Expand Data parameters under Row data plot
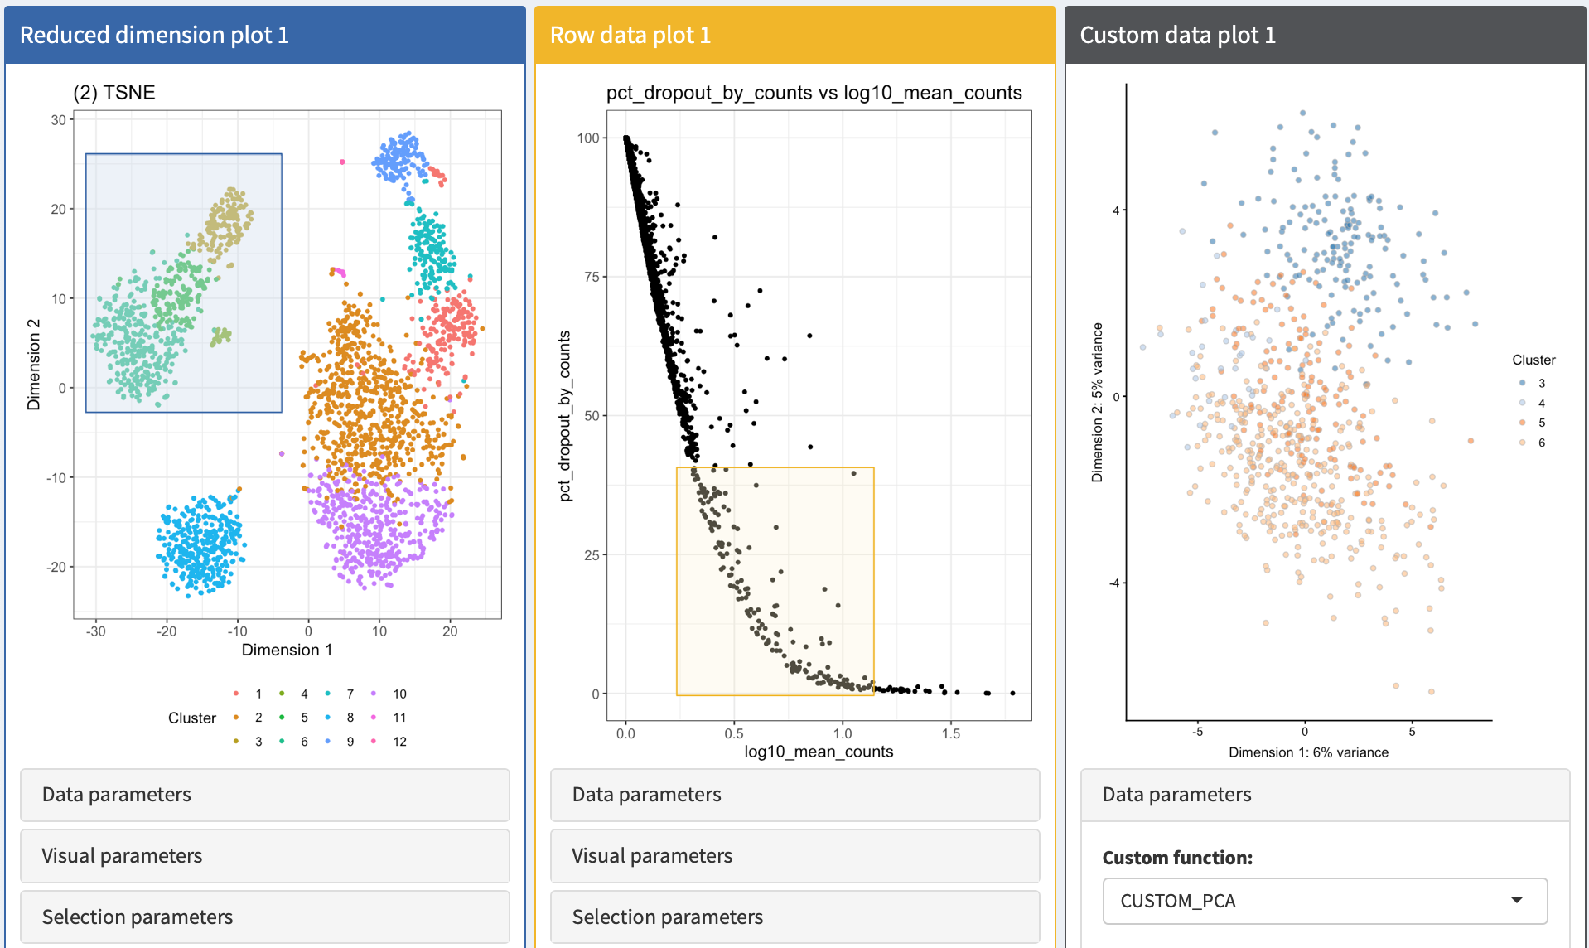The image size is (1589, 948). (x=794, y=795)
